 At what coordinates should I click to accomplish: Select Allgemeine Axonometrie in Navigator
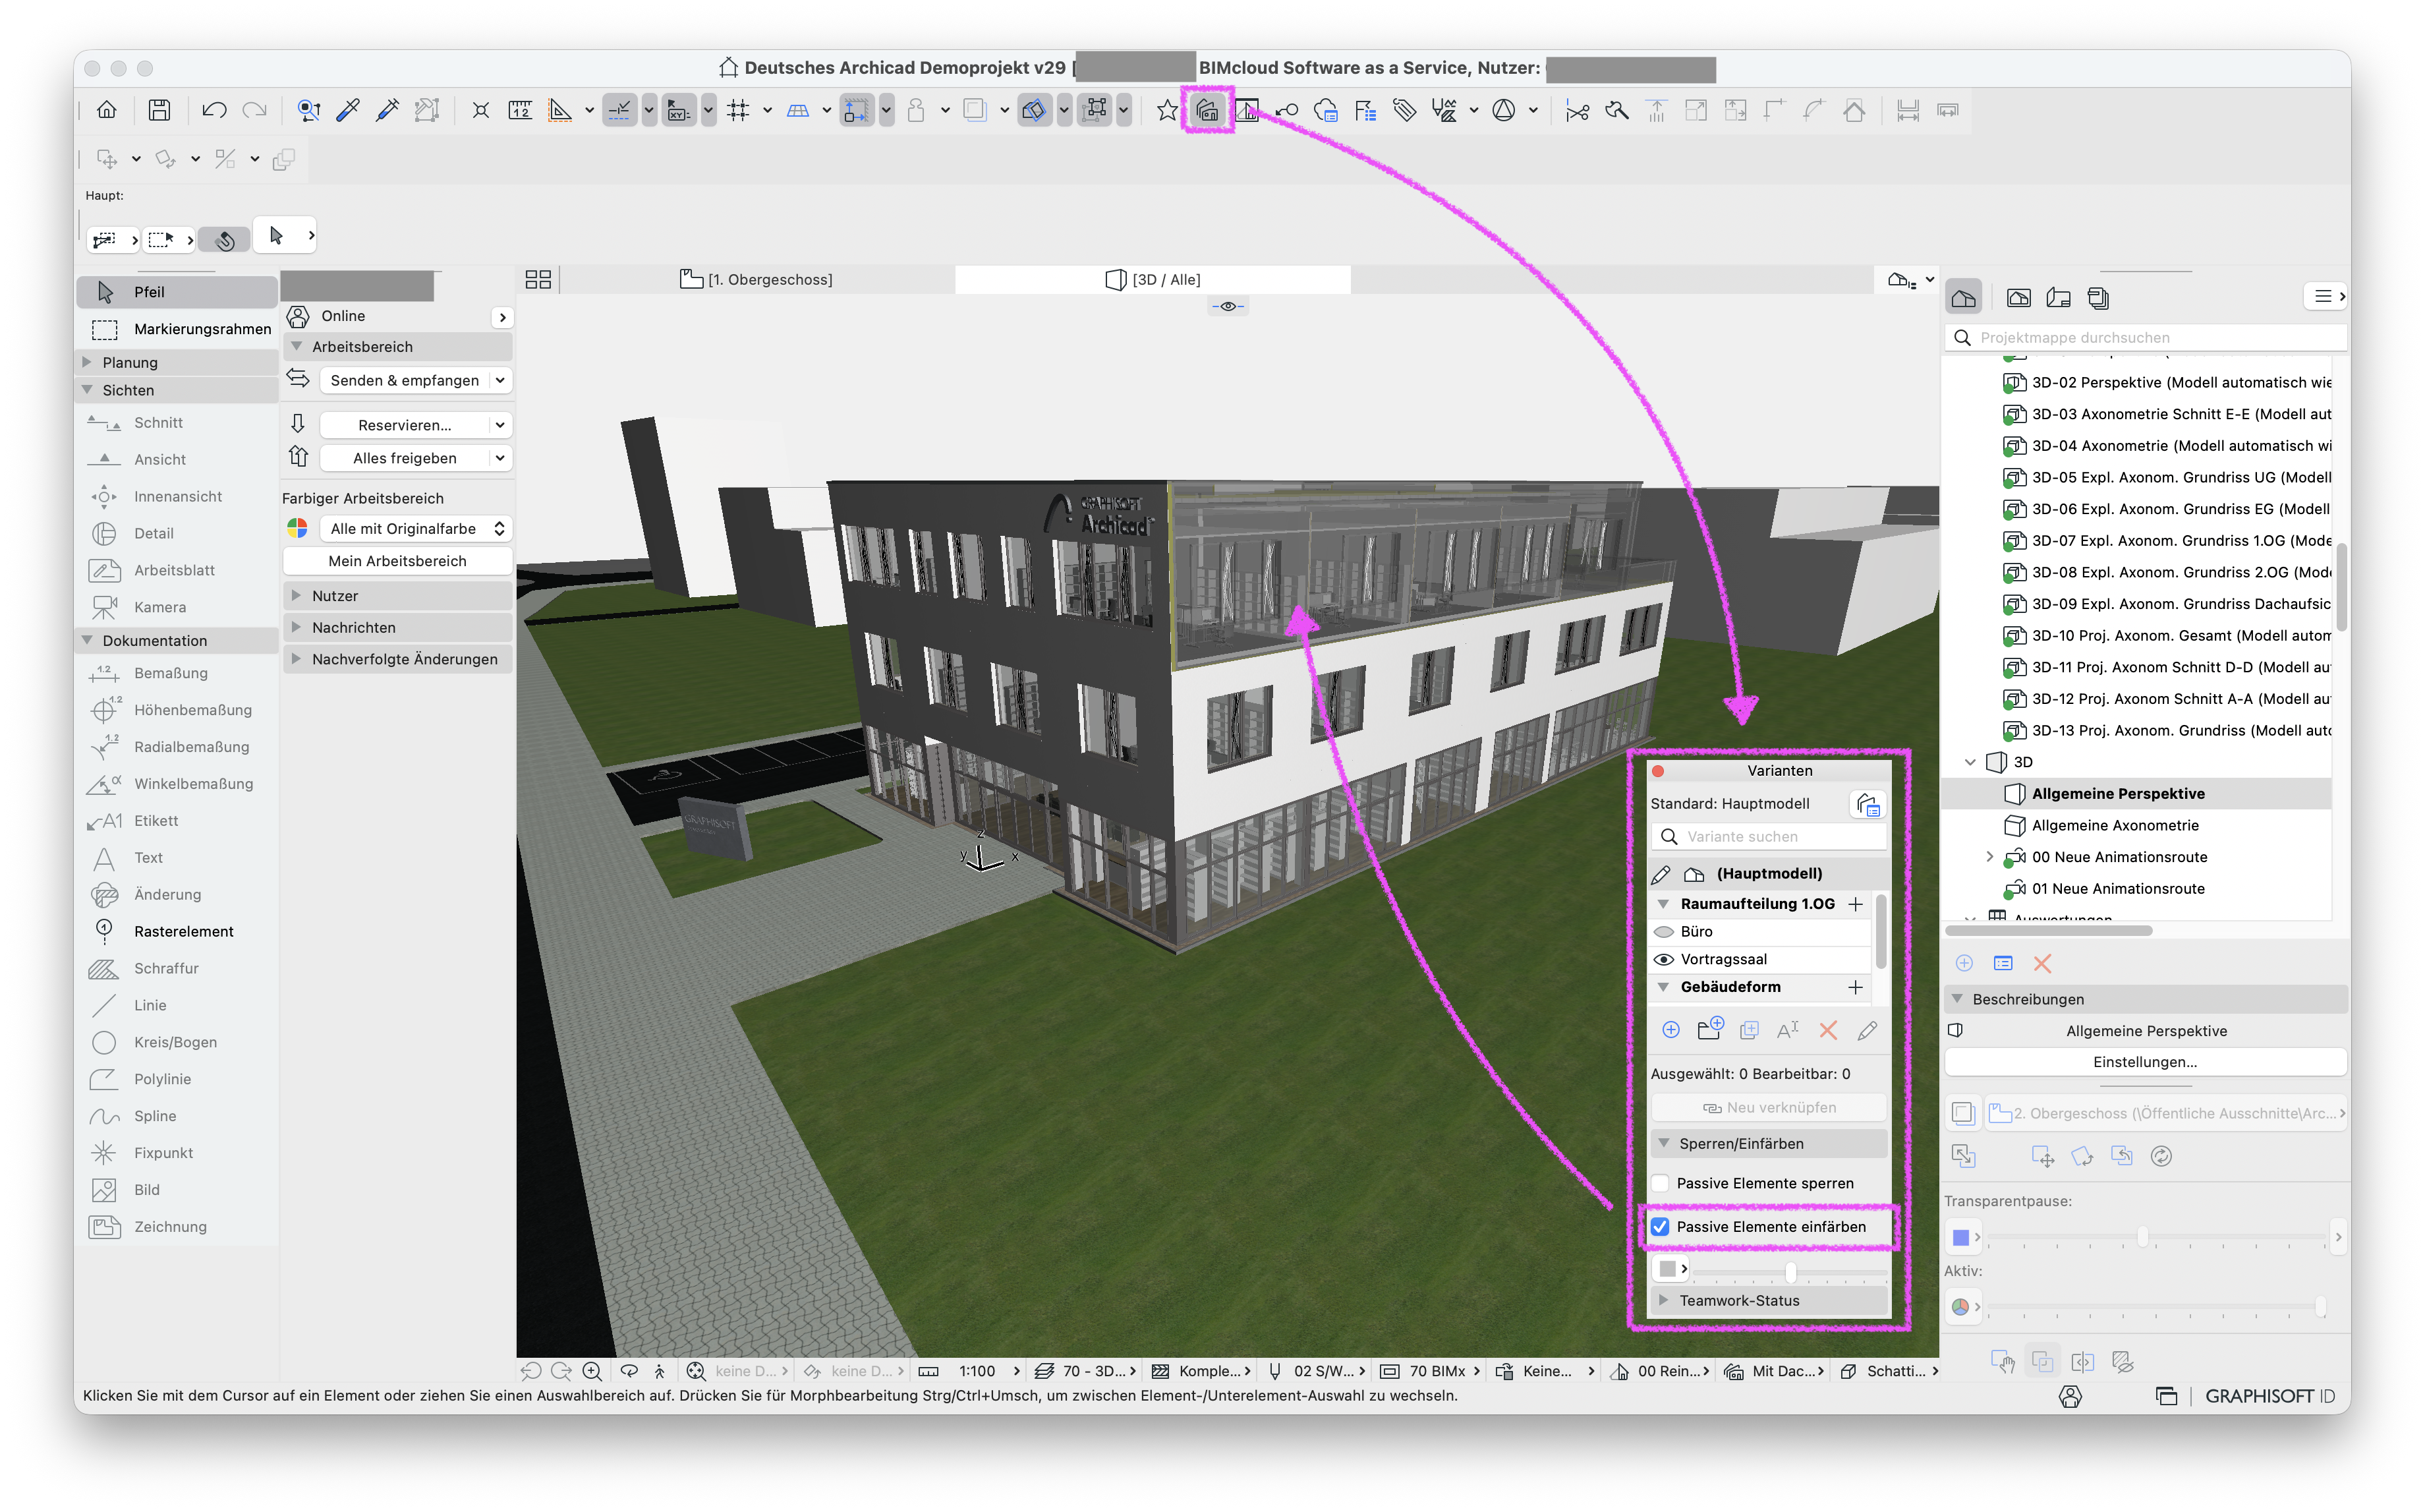point(2114,826)
